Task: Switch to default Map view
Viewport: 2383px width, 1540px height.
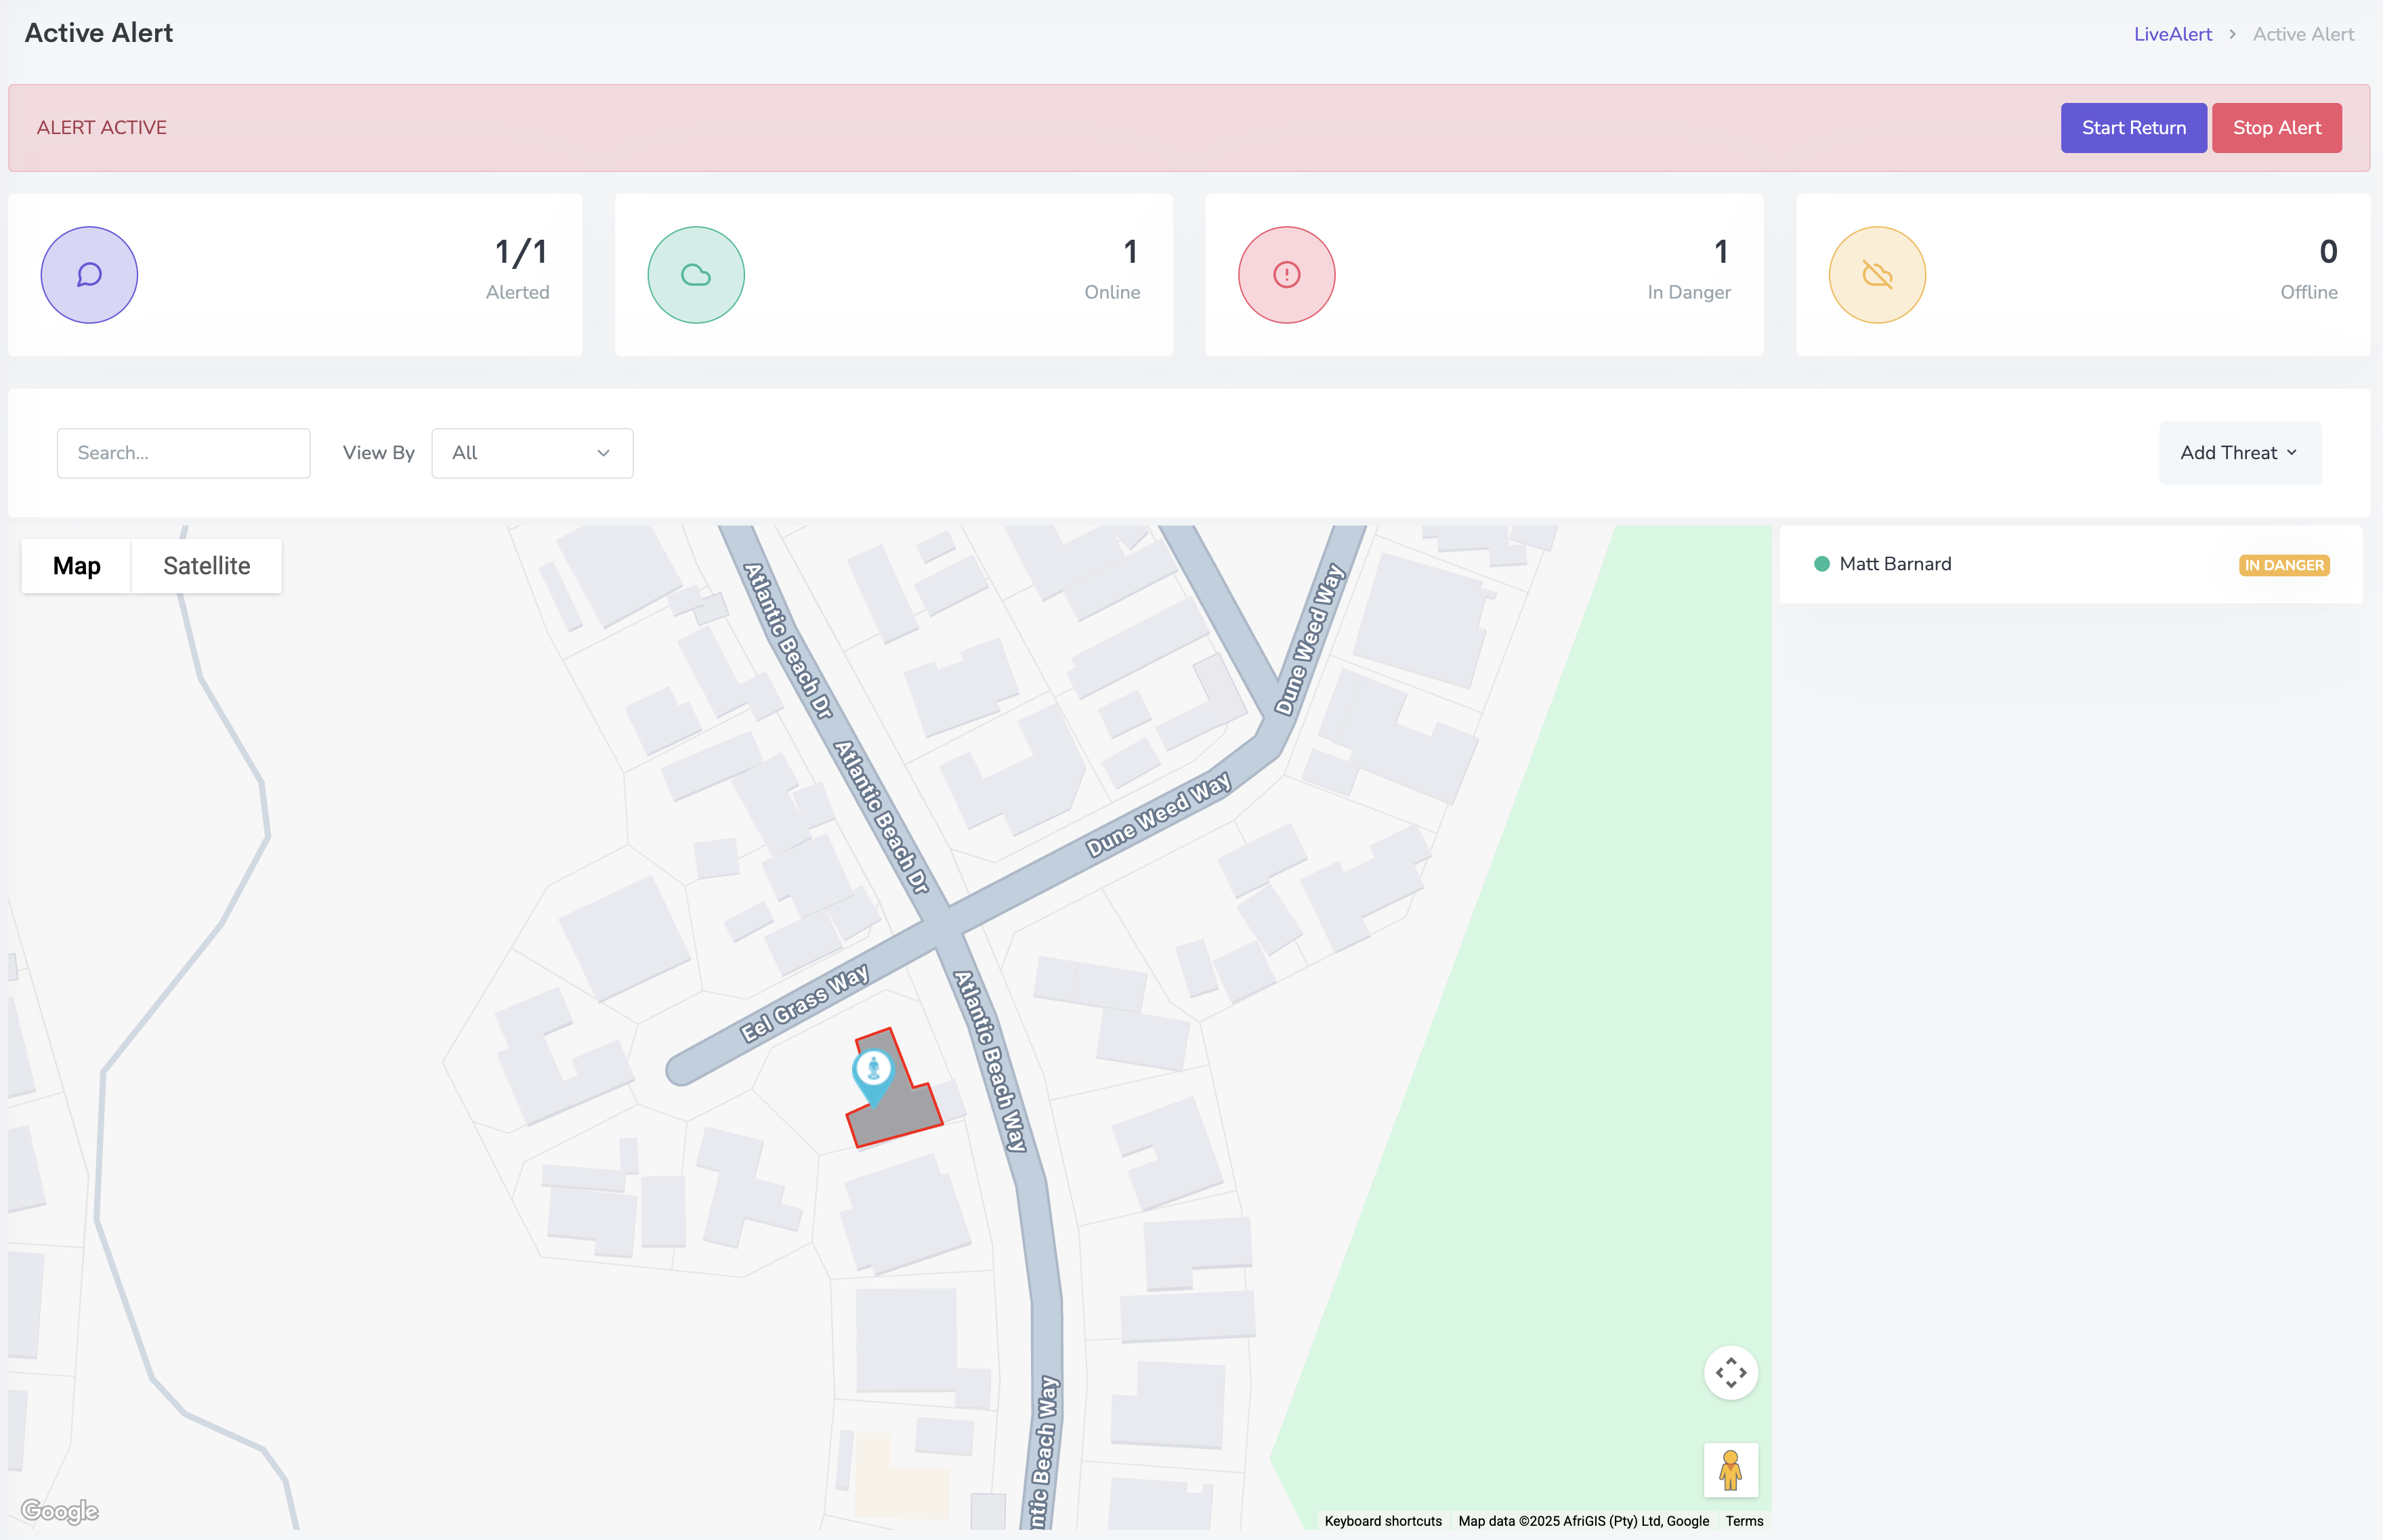Action: tap(77, 566)
